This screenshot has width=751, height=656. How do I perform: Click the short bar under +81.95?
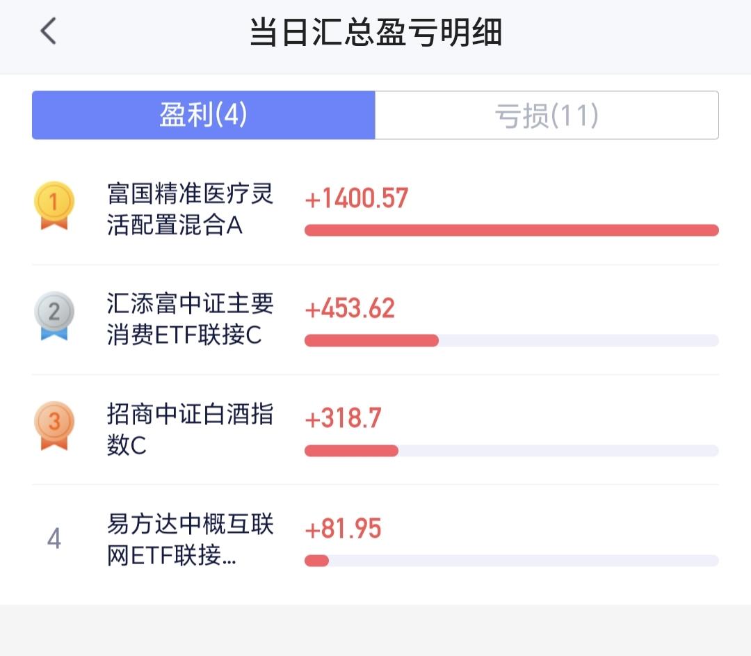[317, 561]
